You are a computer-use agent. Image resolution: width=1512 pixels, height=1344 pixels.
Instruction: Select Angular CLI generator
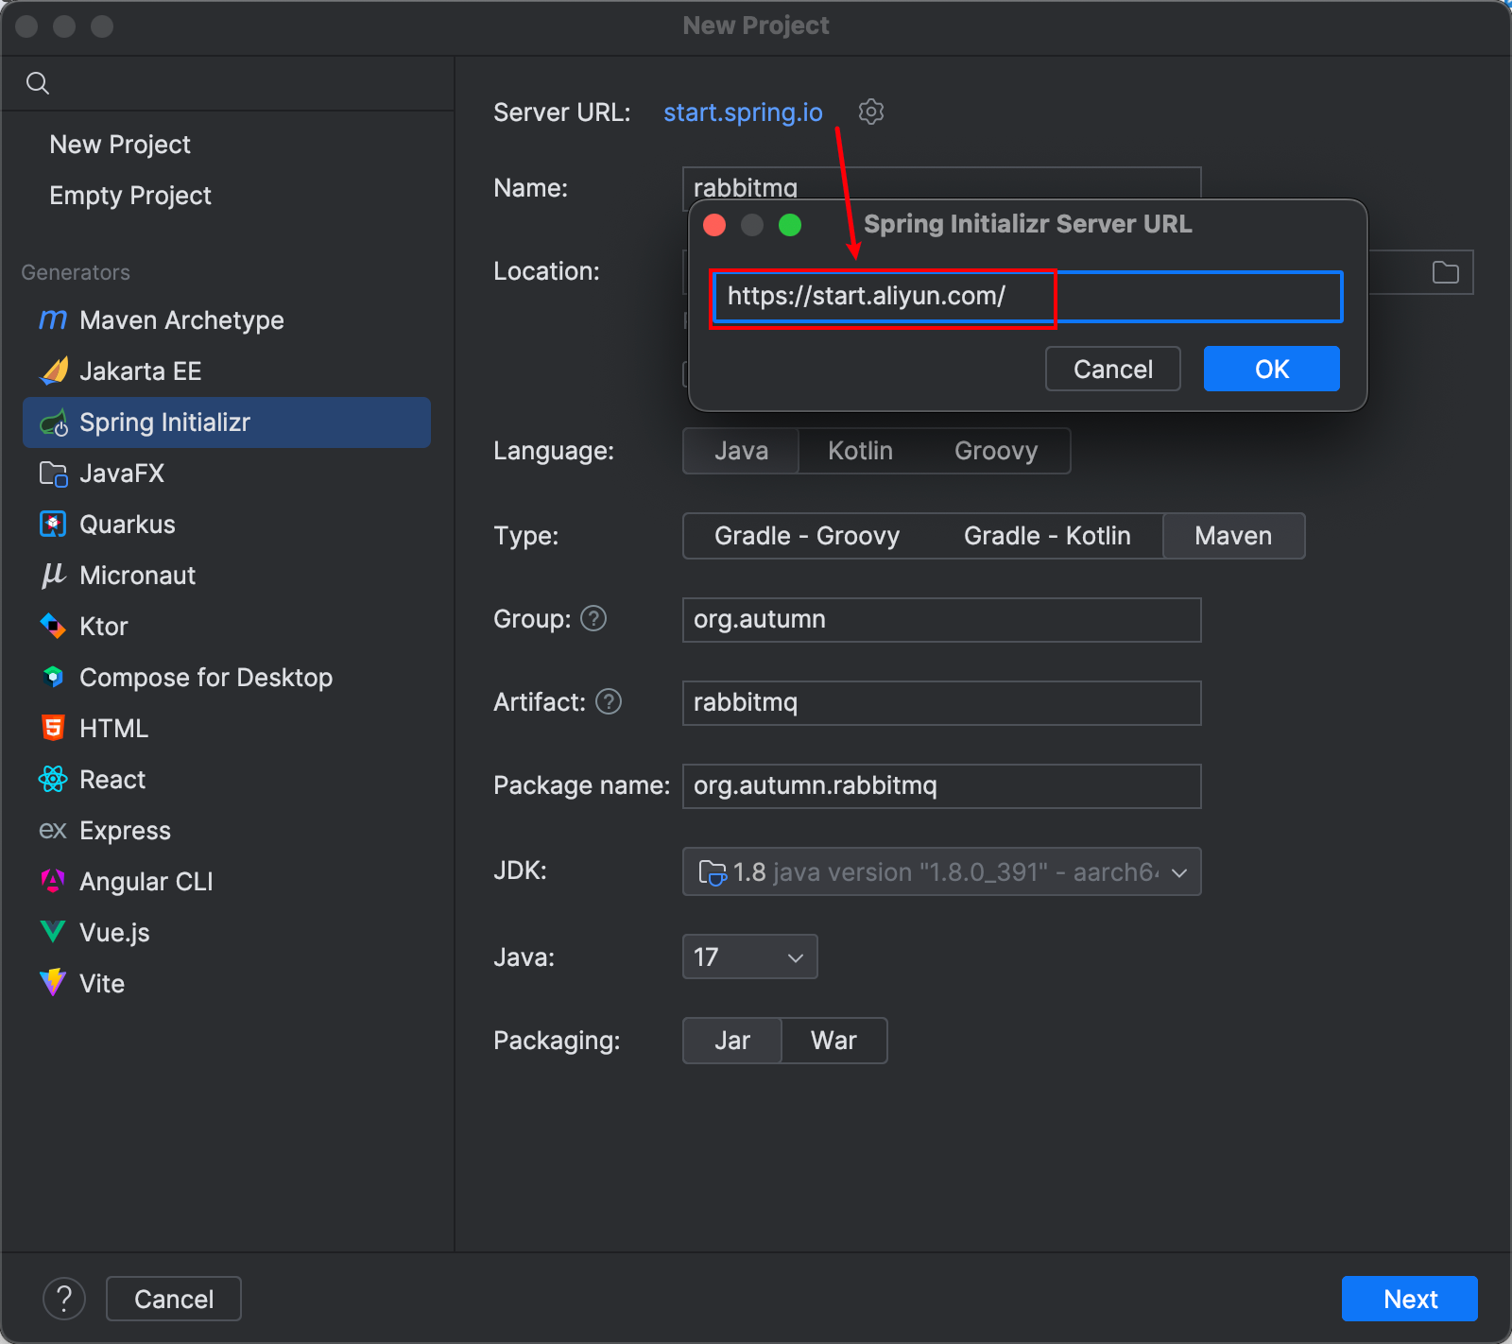pyautogui.click(x=227, y=882)
